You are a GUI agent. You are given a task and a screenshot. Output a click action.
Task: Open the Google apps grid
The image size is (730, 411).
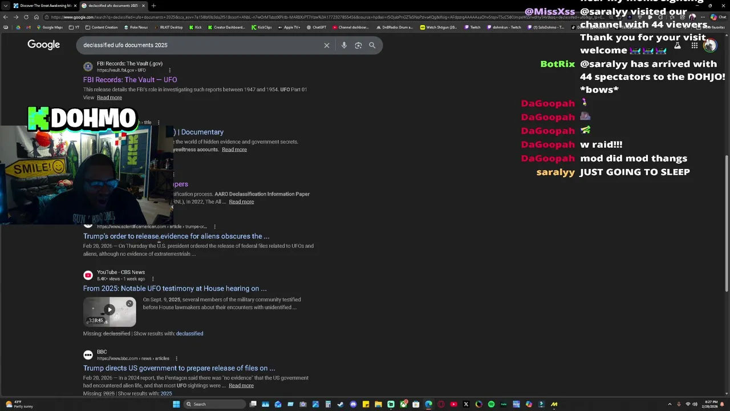tap(694, 45)
